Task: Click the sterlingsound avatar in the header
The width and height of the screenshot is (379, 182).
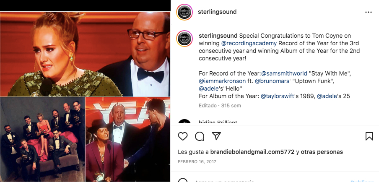Action: [184, 12]
